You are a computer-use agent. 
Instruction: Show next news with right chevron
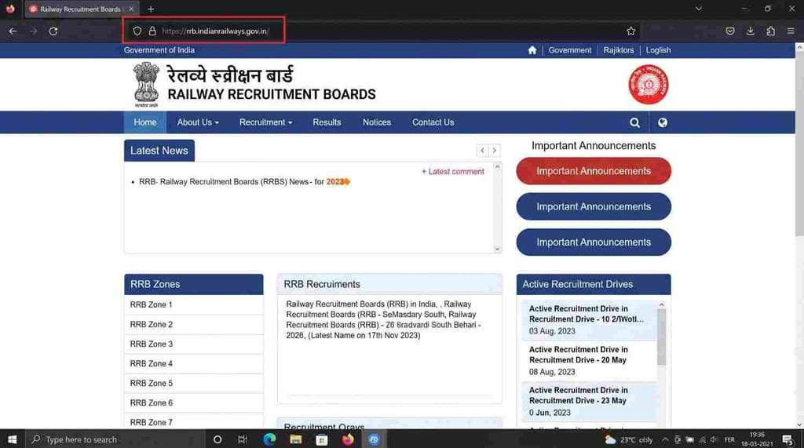click(x=495, y=150)
